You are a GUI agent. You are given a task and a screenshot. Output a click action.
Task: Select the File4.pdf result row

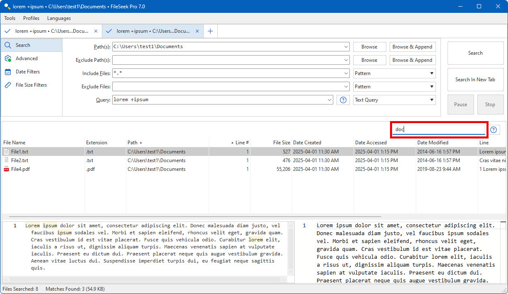click(x=254, y=169)
